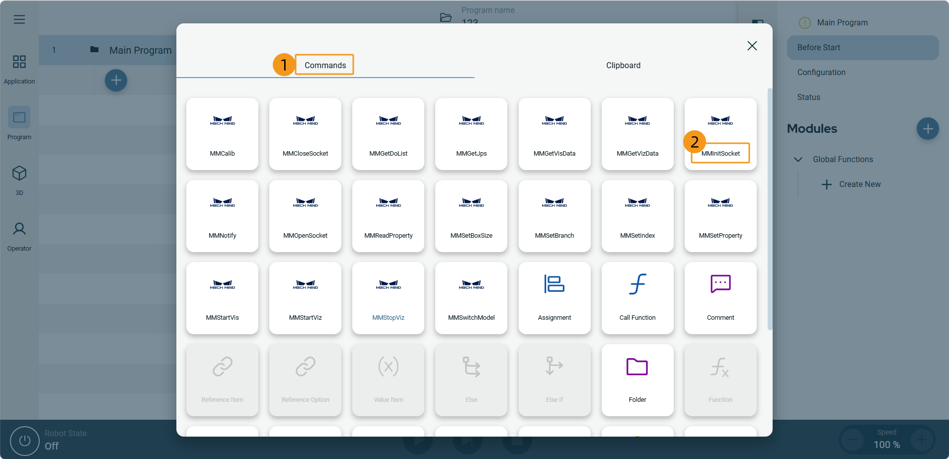The width and height of the screenshot is (949, 459).
Task: Decrease robot speed
Action: (x=853, y=440)
